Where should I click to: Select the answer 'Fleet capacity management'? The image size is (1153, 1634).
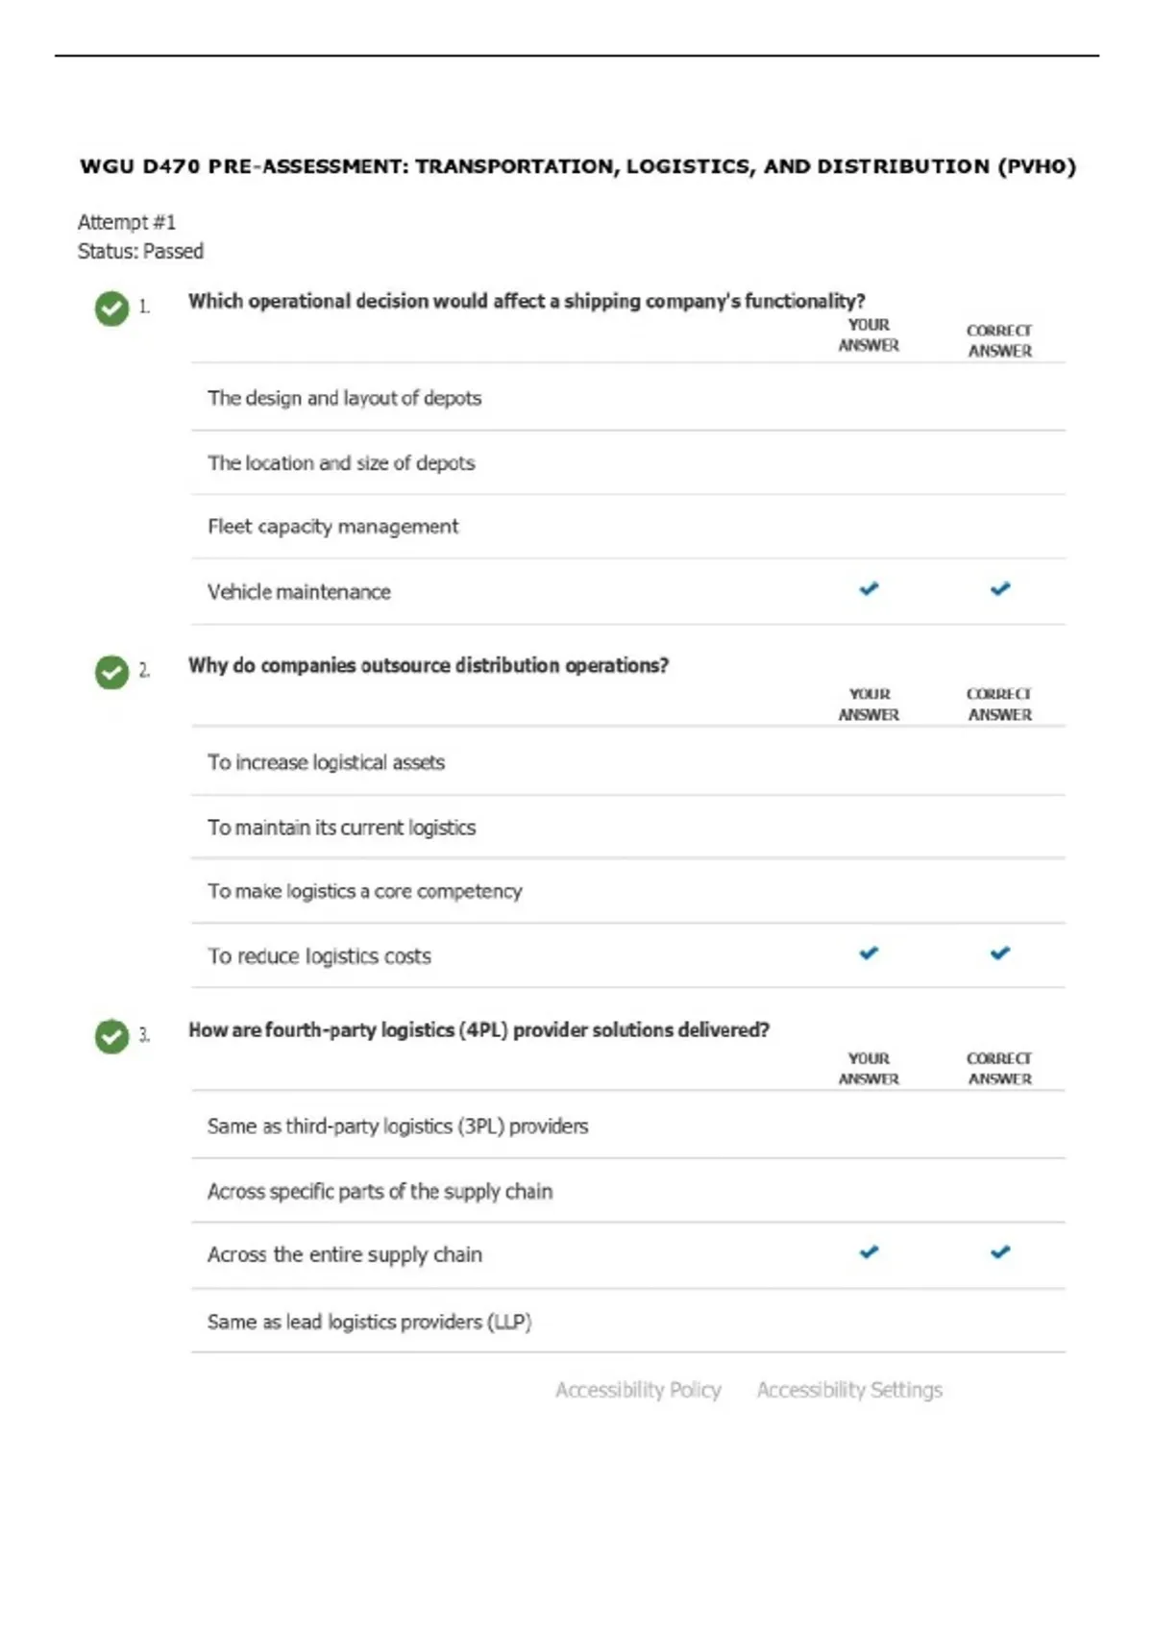pyautogui.click(x=628, y=527)
